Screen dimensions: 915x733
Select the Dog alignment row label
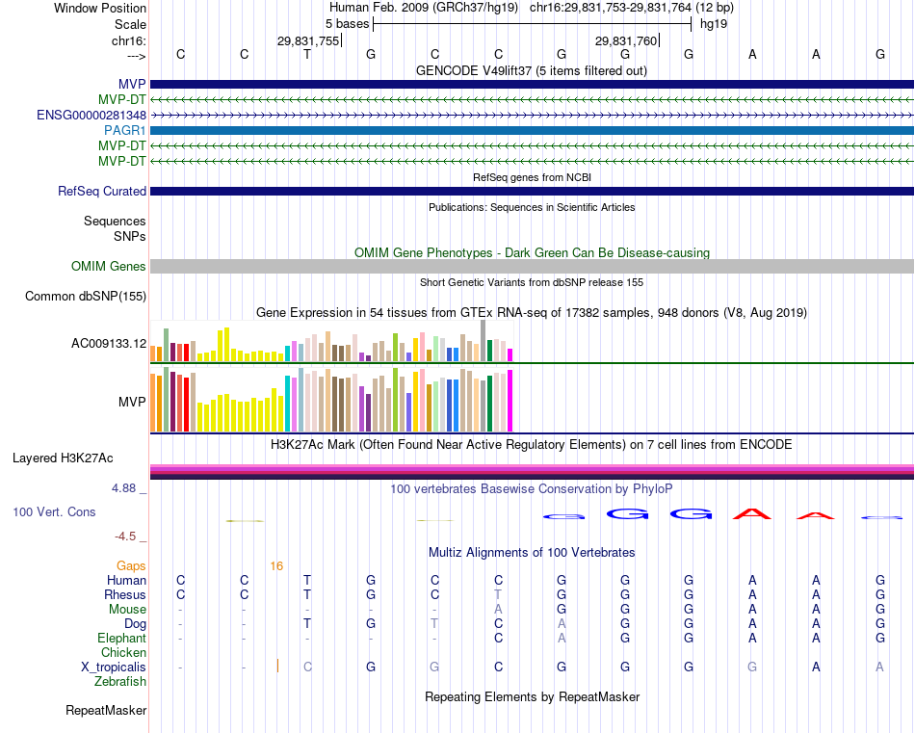pyautogui.click(x=136, y=624)
